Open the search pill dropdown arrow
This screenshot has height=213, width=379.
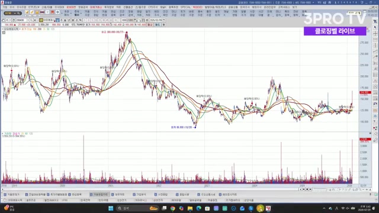click(15, 13)
